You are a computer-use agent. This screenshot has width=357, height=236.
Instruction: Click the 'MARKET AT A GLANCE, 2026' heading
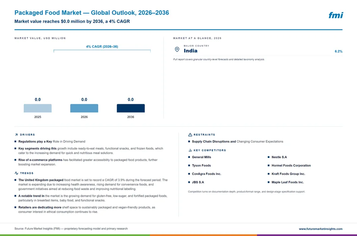pos(197,38)
